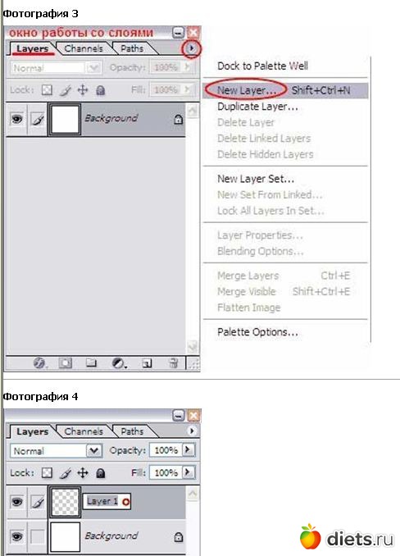Image resolution: width=400 pixels, height=556 pixels.
Task: Click the trash delete layer icon
Action: pos(173,362)
